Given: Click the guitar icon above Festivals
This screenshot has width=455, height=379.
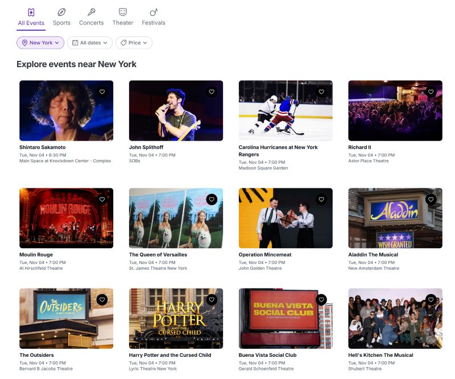Looking at the screenshot, I should 153,12.
